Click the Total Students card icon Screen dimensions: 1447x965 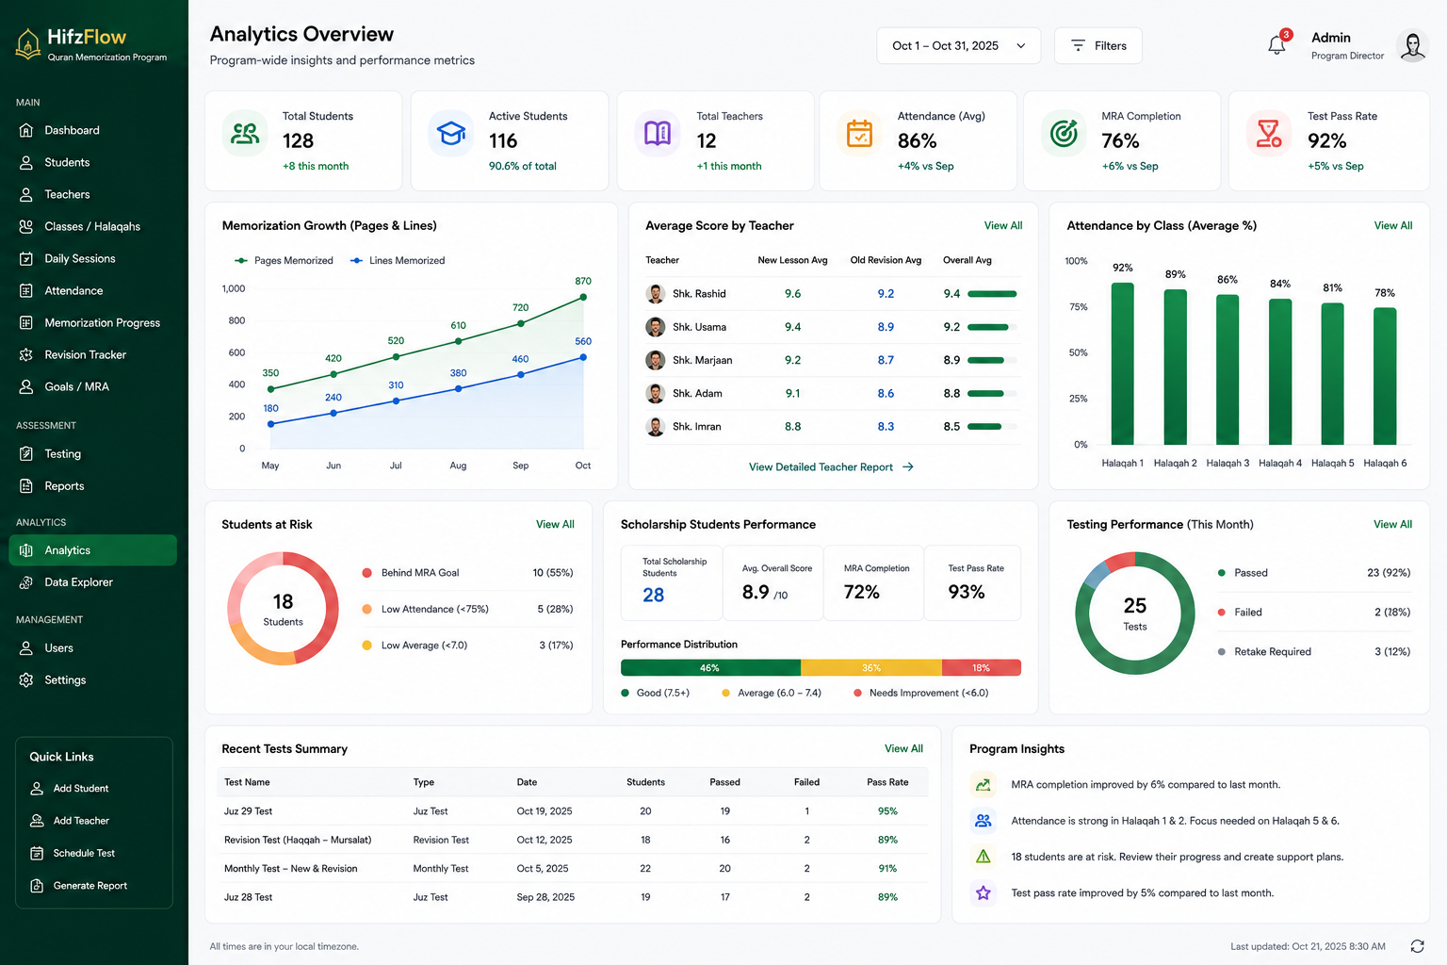(245, 133)
